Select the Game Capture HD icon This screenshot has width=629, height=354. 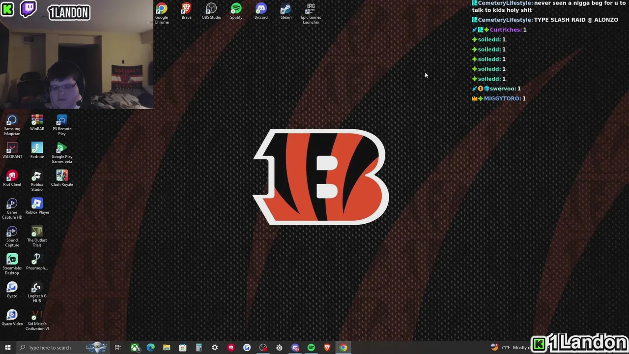pos(12,209)
